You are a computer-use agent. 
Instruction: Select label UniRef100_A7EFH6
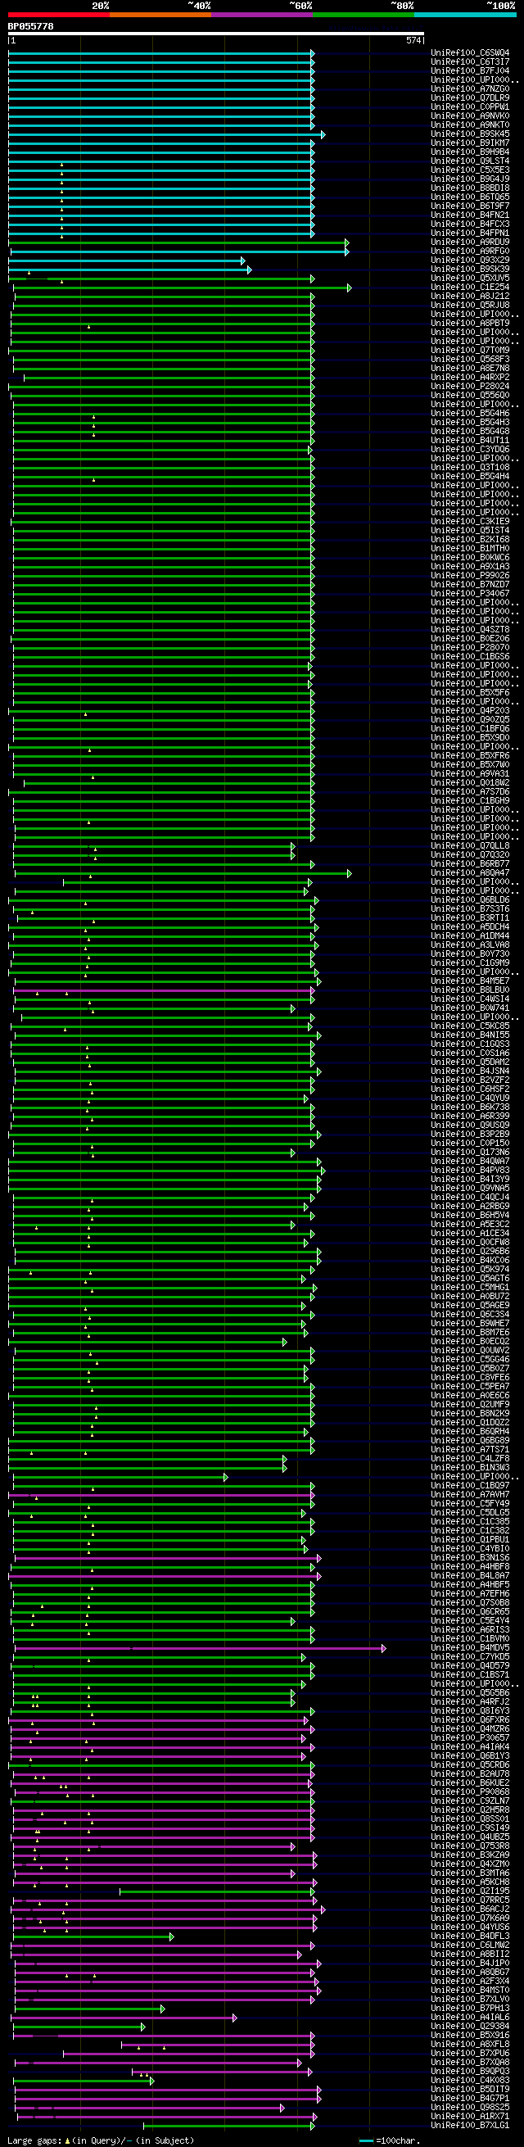(x=470, y=1593)
